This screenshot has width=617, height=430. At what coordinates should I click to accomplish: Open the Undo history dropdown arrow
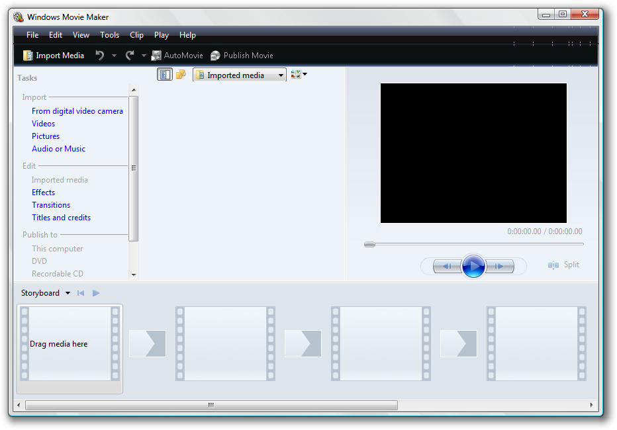(x=114, y=56)
